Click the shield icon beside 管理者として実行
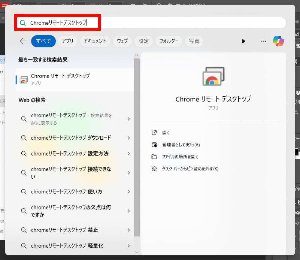 click(154, 145)
